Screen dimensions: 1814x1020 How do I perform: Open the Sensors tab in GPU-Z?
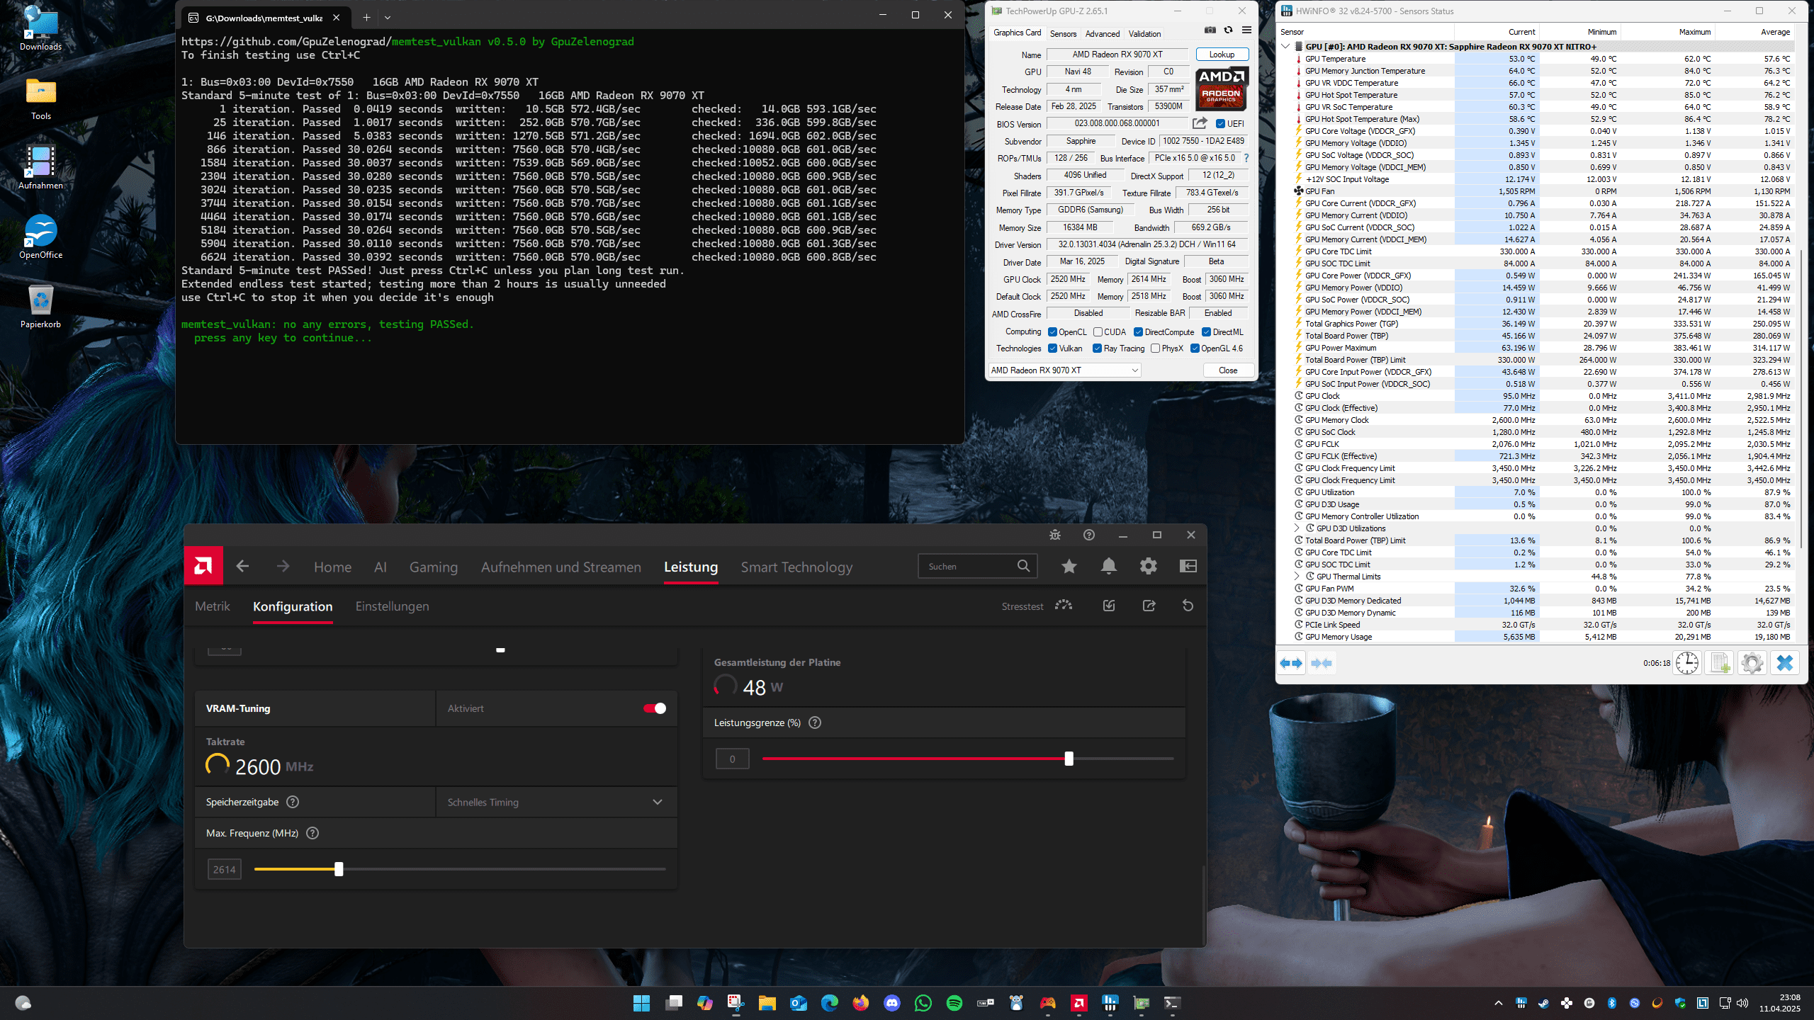click(1063, 33)
